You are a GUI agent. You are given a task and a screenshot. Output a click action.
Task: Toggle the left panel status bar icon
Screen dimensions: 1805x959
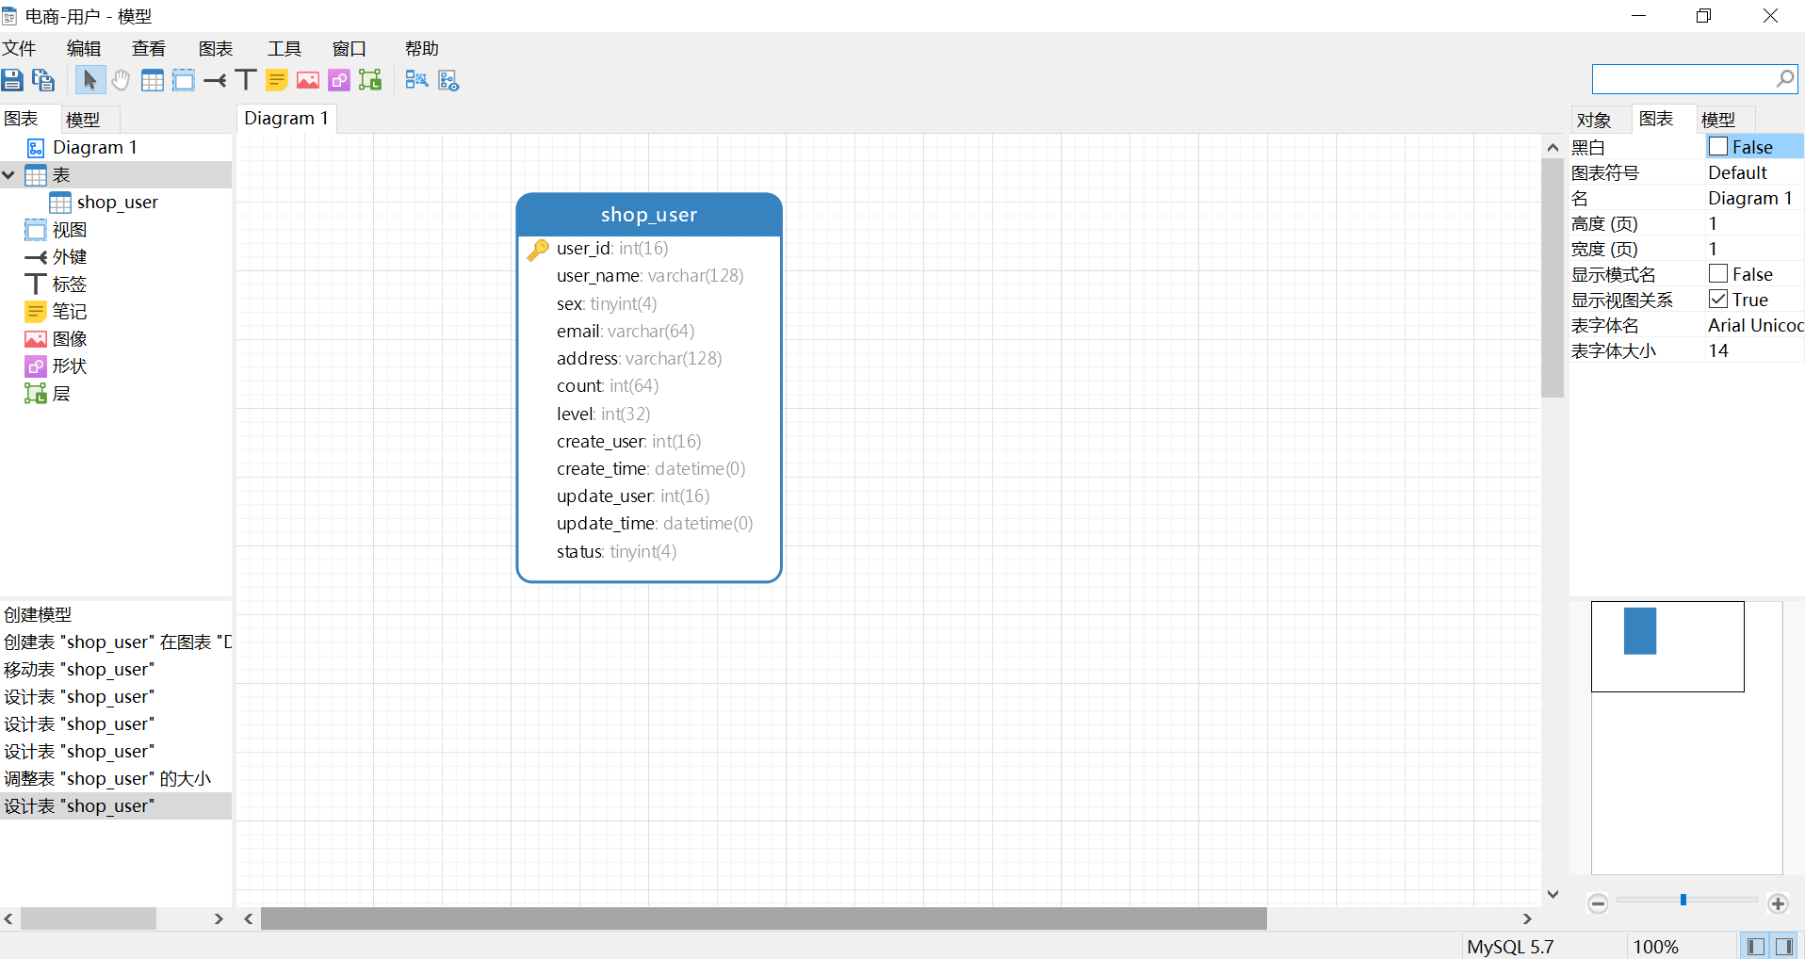(1754, 947)
